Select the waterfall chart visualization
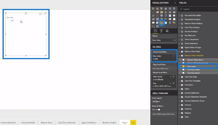The image size is (218, 125). 153,16
